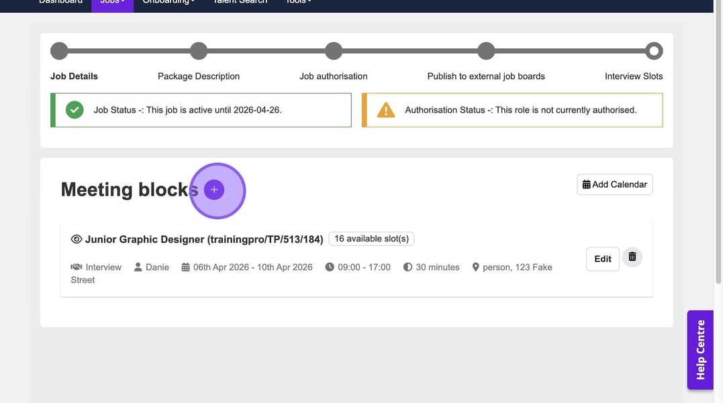
Task: Click the green checkmark job status icon
Action: [x=75, y=110]
